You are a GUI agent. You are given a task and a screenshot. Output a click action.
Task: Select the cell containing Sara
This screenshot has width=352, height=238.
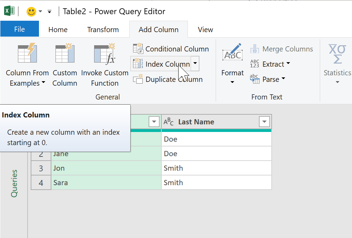coord(106,183)
